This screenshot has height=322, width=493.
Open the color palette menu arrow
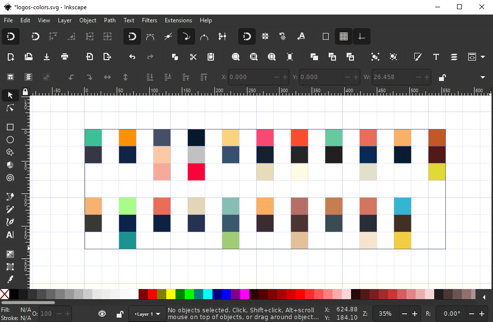484,297
